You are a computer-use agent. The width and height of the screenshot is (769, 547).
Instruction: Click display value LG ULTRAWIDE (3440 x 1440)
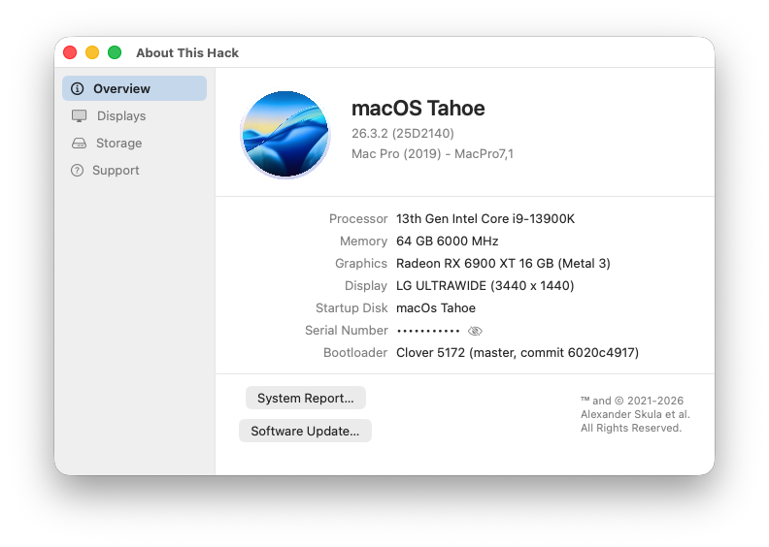point(485,286)
